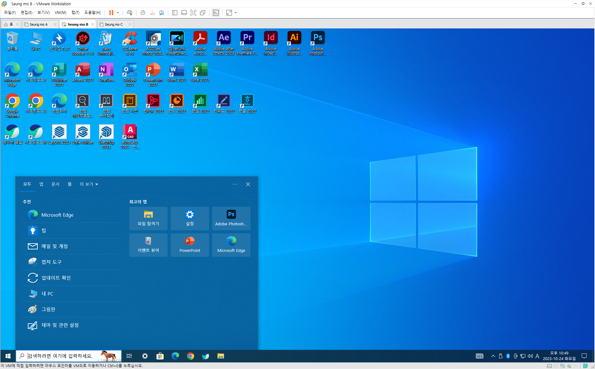Open Microsoft Store from taskbar
This screenshot has width=595, height=369.
click(160, 356)
